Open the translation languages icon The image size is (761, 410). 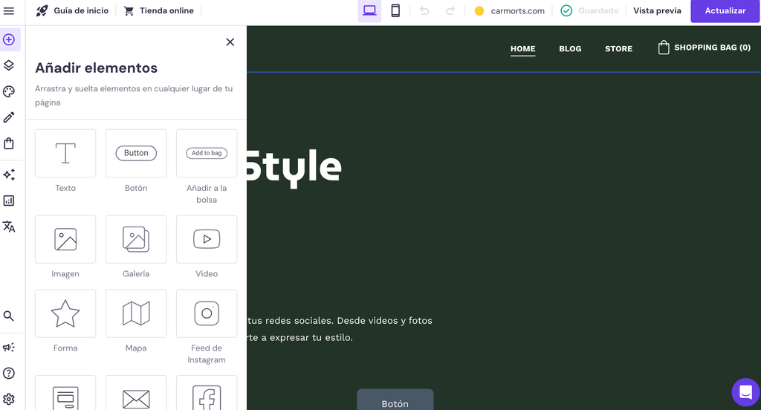pos(9,227)
